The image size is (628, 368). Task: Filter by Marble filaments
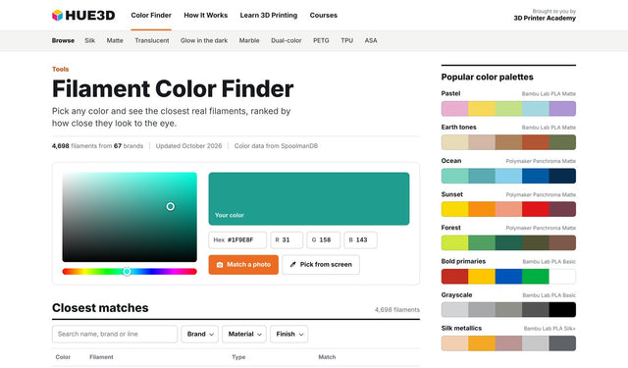[249, 40]
